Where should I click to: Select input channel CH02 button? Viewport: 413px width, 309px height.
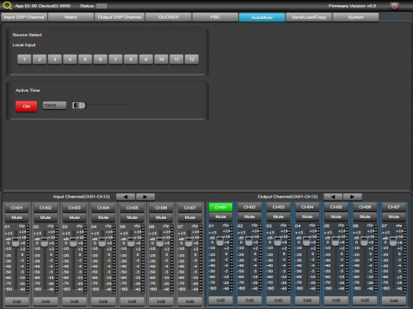(46, 208)
